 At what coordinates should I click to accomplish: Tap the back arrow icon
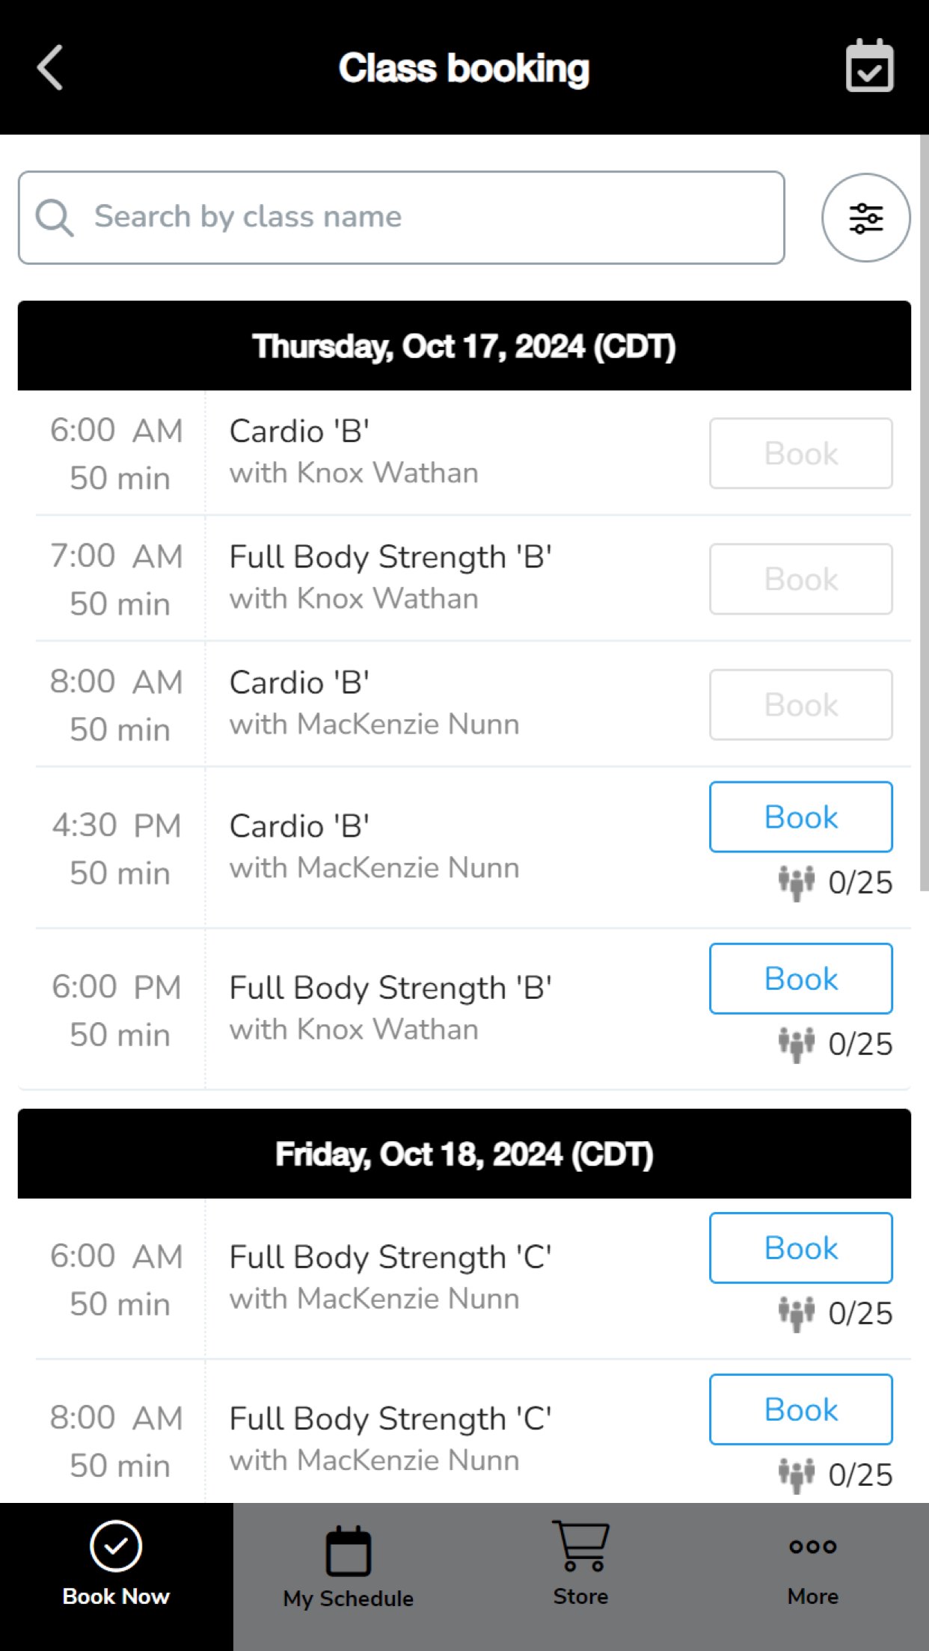50,67
